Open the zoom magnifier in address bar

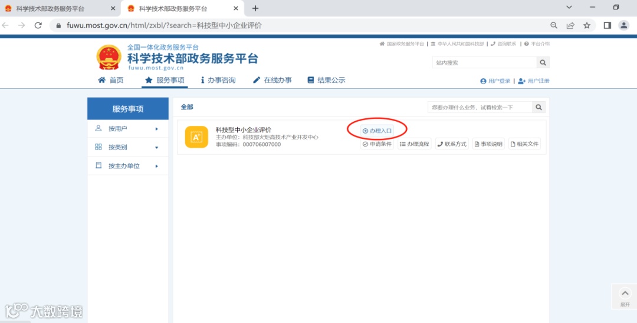[554, 25]
